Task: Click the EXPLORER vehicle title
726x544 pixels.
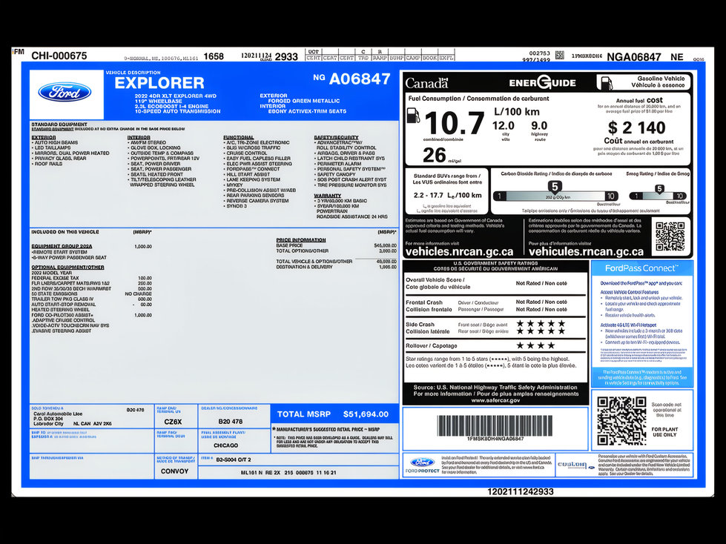Action: [159, 83]
